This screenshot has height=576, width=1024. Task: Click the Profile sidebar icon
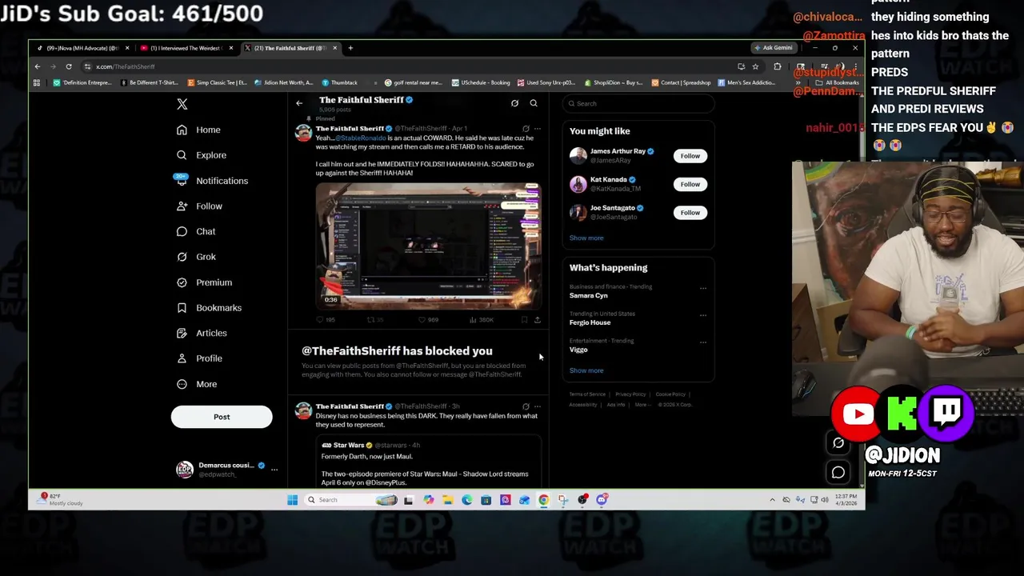click(182, 358)
